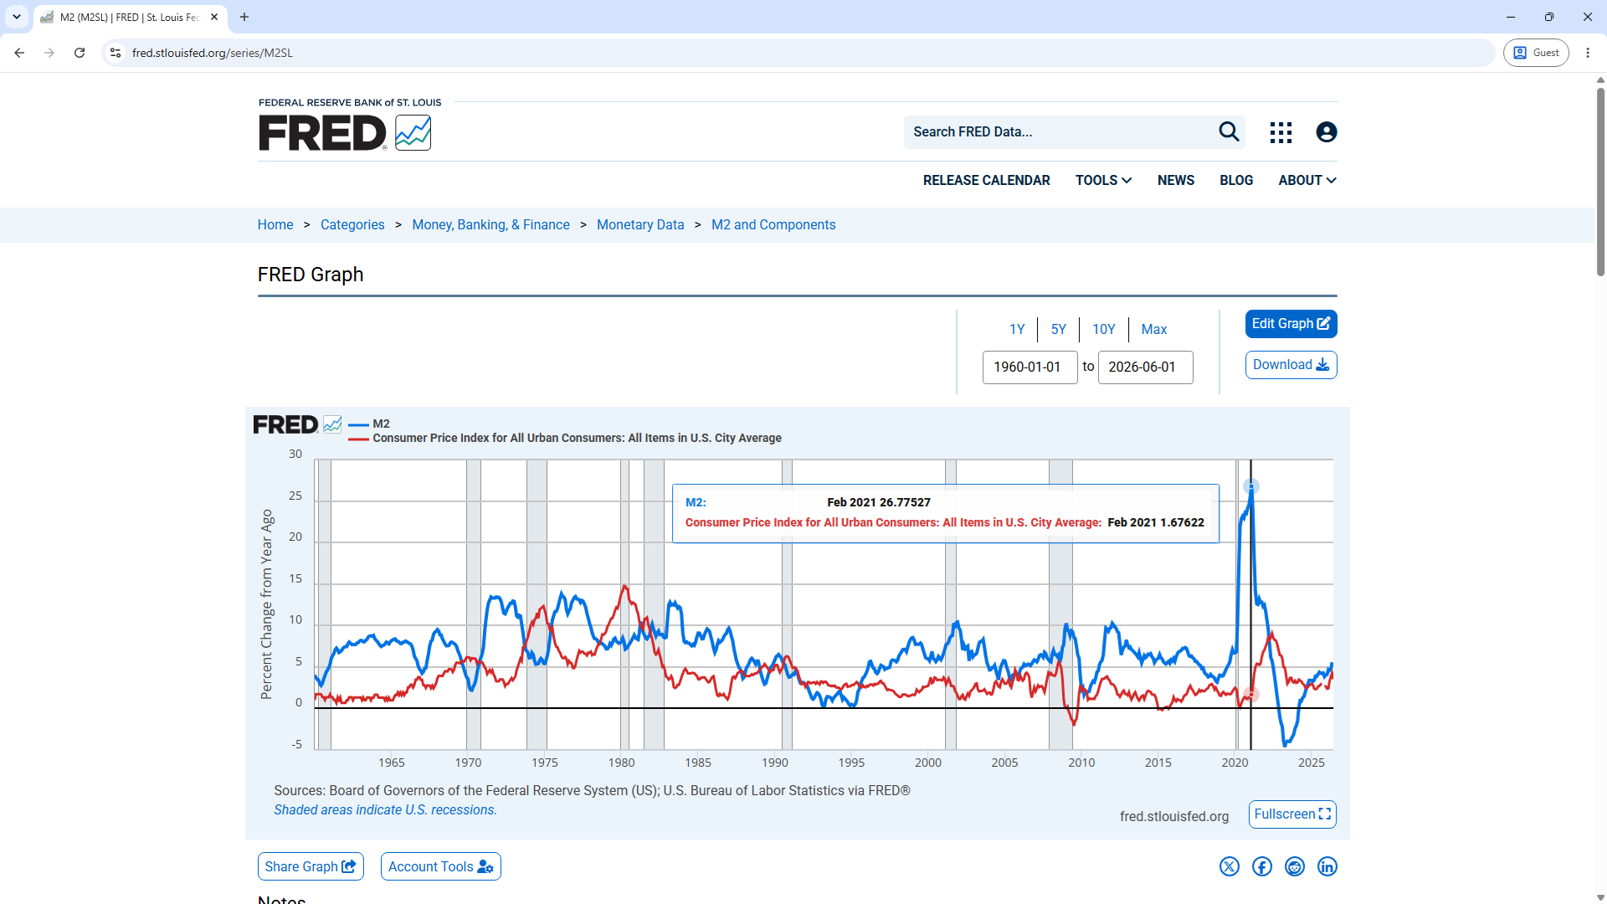Set range to 10Y
1607x904 pixels.
click(1104, 329)
